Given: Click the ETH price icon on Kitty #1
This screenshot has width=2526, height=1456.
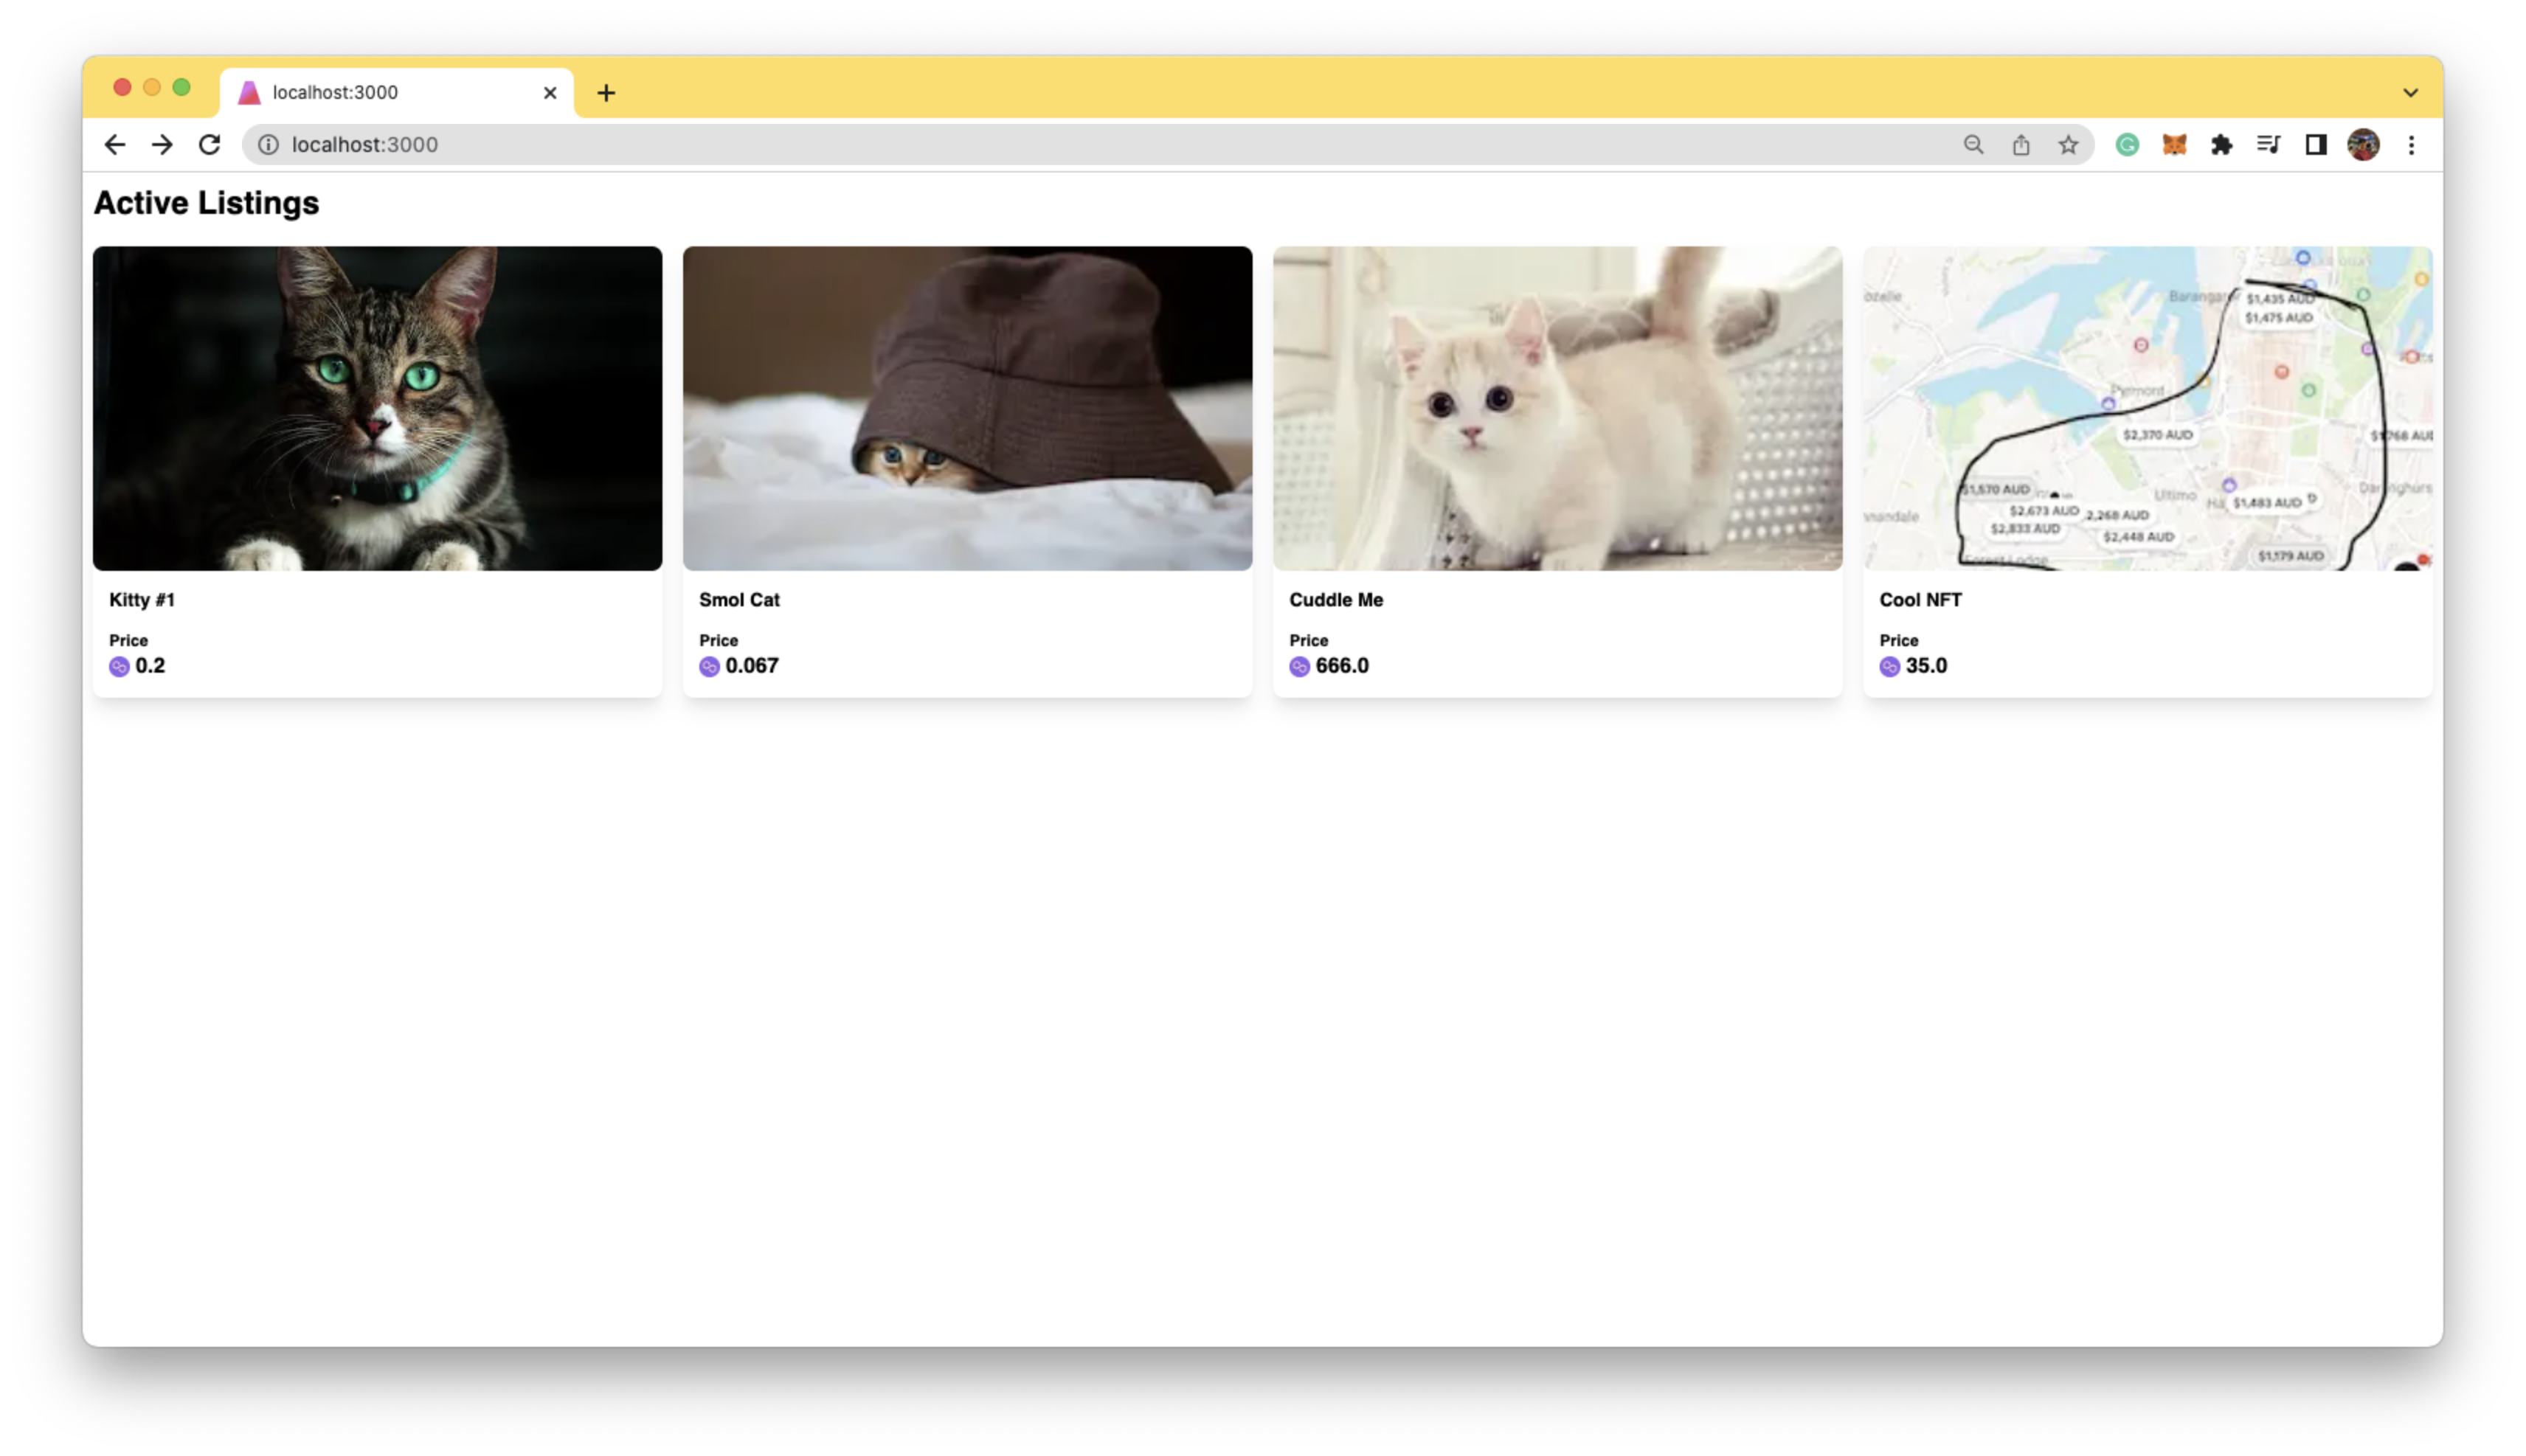Looking at the screenshot, I should [x=118, y=665].
